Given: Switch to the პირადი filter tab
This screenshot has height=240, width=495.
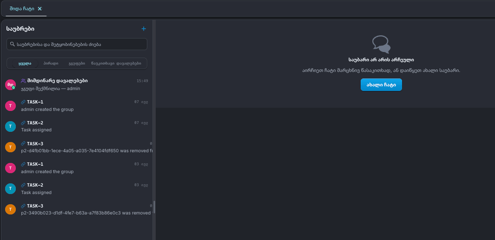Looking at the screenshot, I should tap(51, 64).
